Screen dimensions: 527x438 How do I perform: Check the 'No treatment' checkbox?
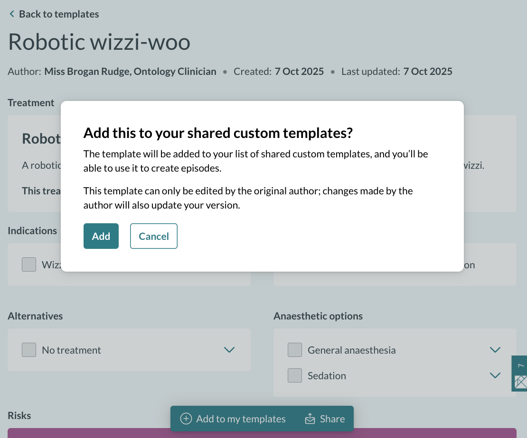click(28, 350)
